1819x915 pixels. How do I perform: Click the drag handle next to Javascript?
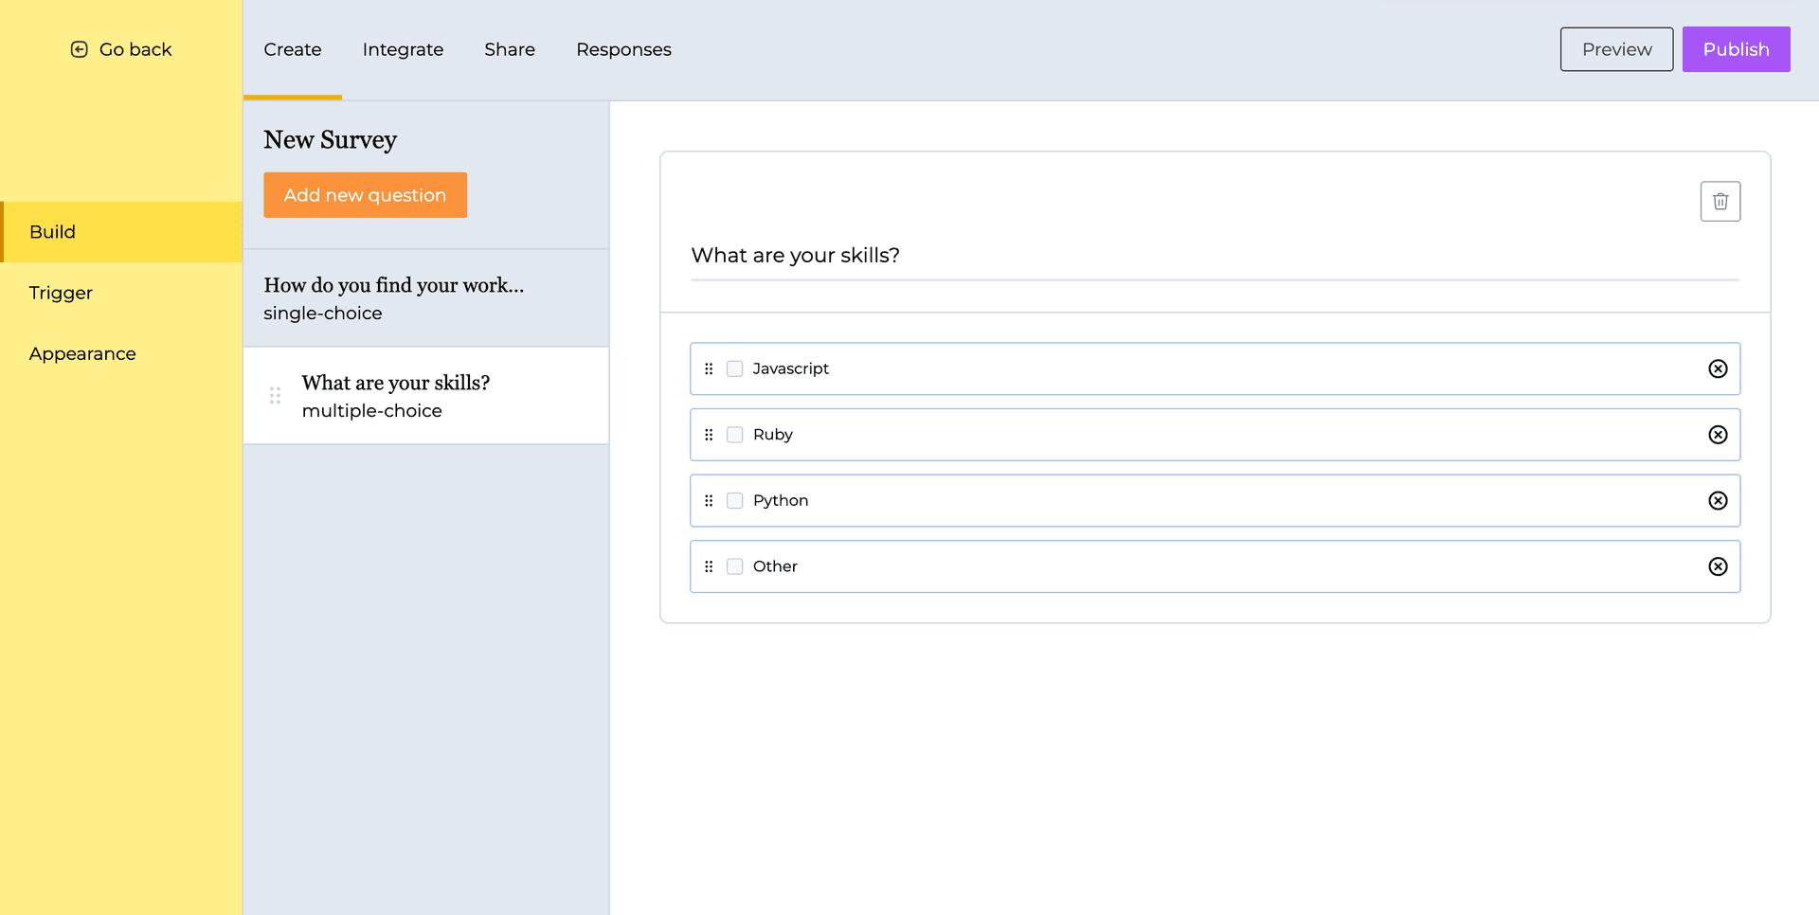pyautogui.click(x=710, y=368)
